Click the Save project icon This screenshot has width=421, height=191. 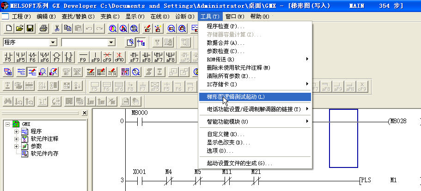click(x=30, y=28)
